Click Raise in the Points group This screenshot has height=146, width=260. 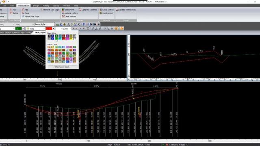[x=26, y=13]
